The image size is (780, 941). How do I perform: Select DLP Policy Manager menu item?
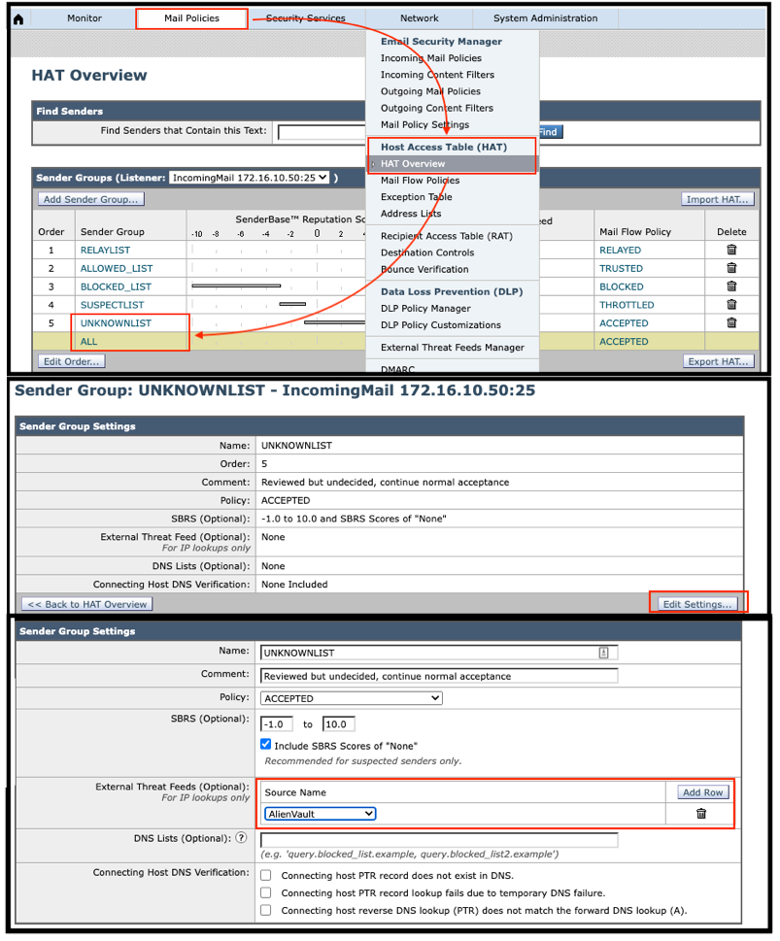point(425,309)
